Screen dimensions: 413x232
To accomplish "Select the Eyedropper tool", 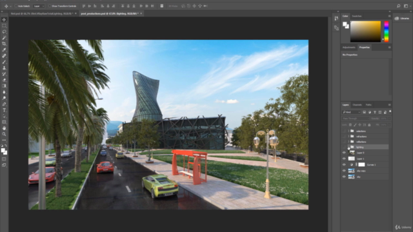I will [4, 50].
